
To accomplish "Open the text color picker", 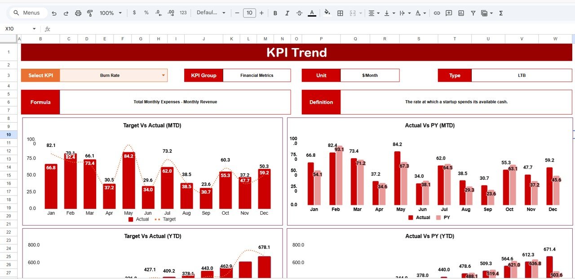I will (312, 13).
